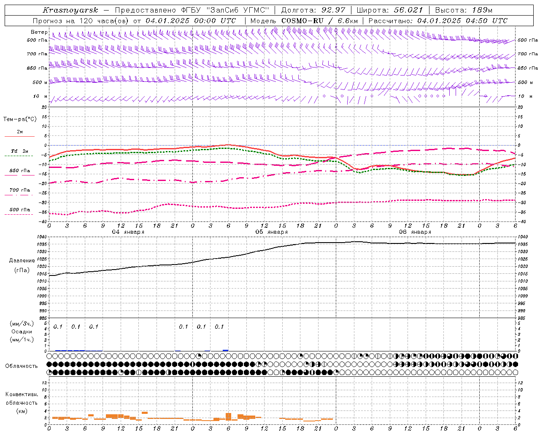Click the 1040 tick on left pressure axis
Screen dimensions: 540x432
coord(42,237)
